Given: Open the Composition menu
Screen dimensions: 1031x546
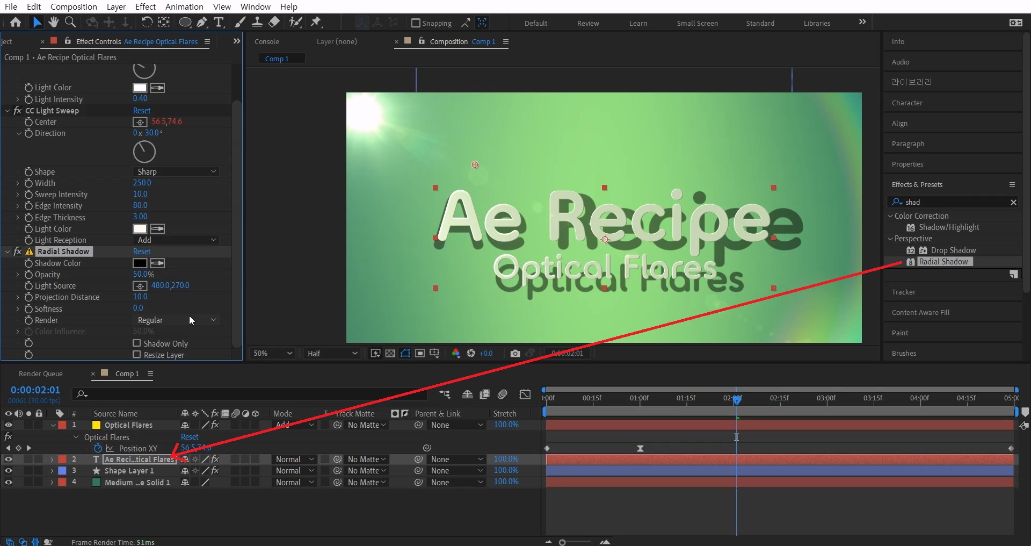Looking at the screenshot, I should tap(74, 6).
